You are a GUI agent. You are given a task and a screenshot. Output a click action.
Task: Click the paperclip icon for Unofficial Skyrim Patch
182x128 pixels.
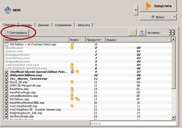(72, 72)
